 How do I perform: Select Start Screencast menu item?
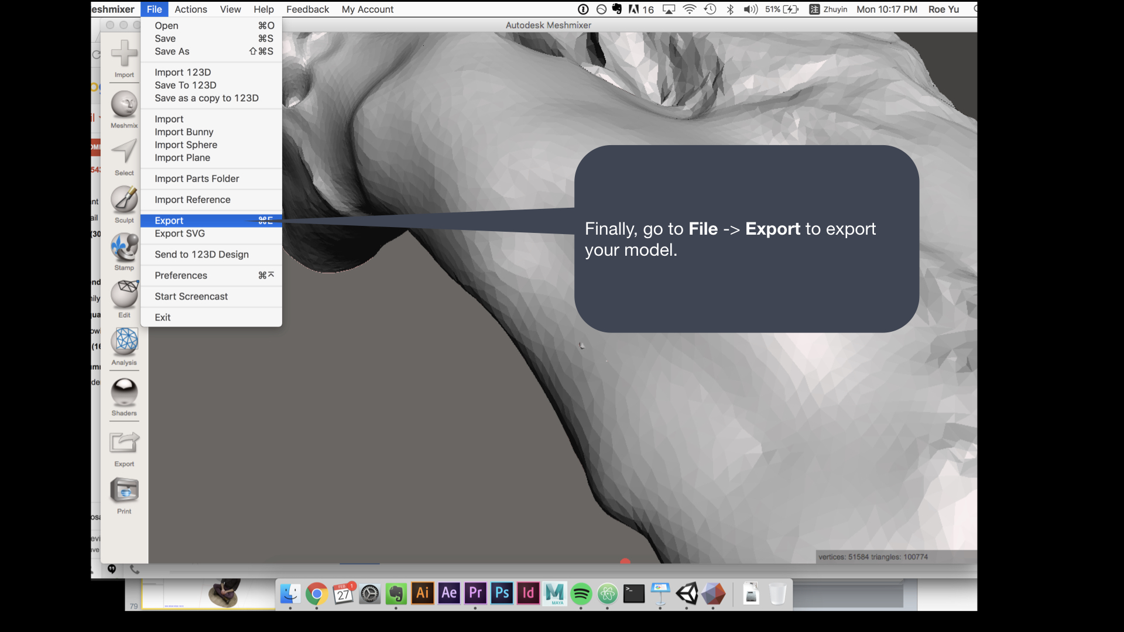pos(191,297)
